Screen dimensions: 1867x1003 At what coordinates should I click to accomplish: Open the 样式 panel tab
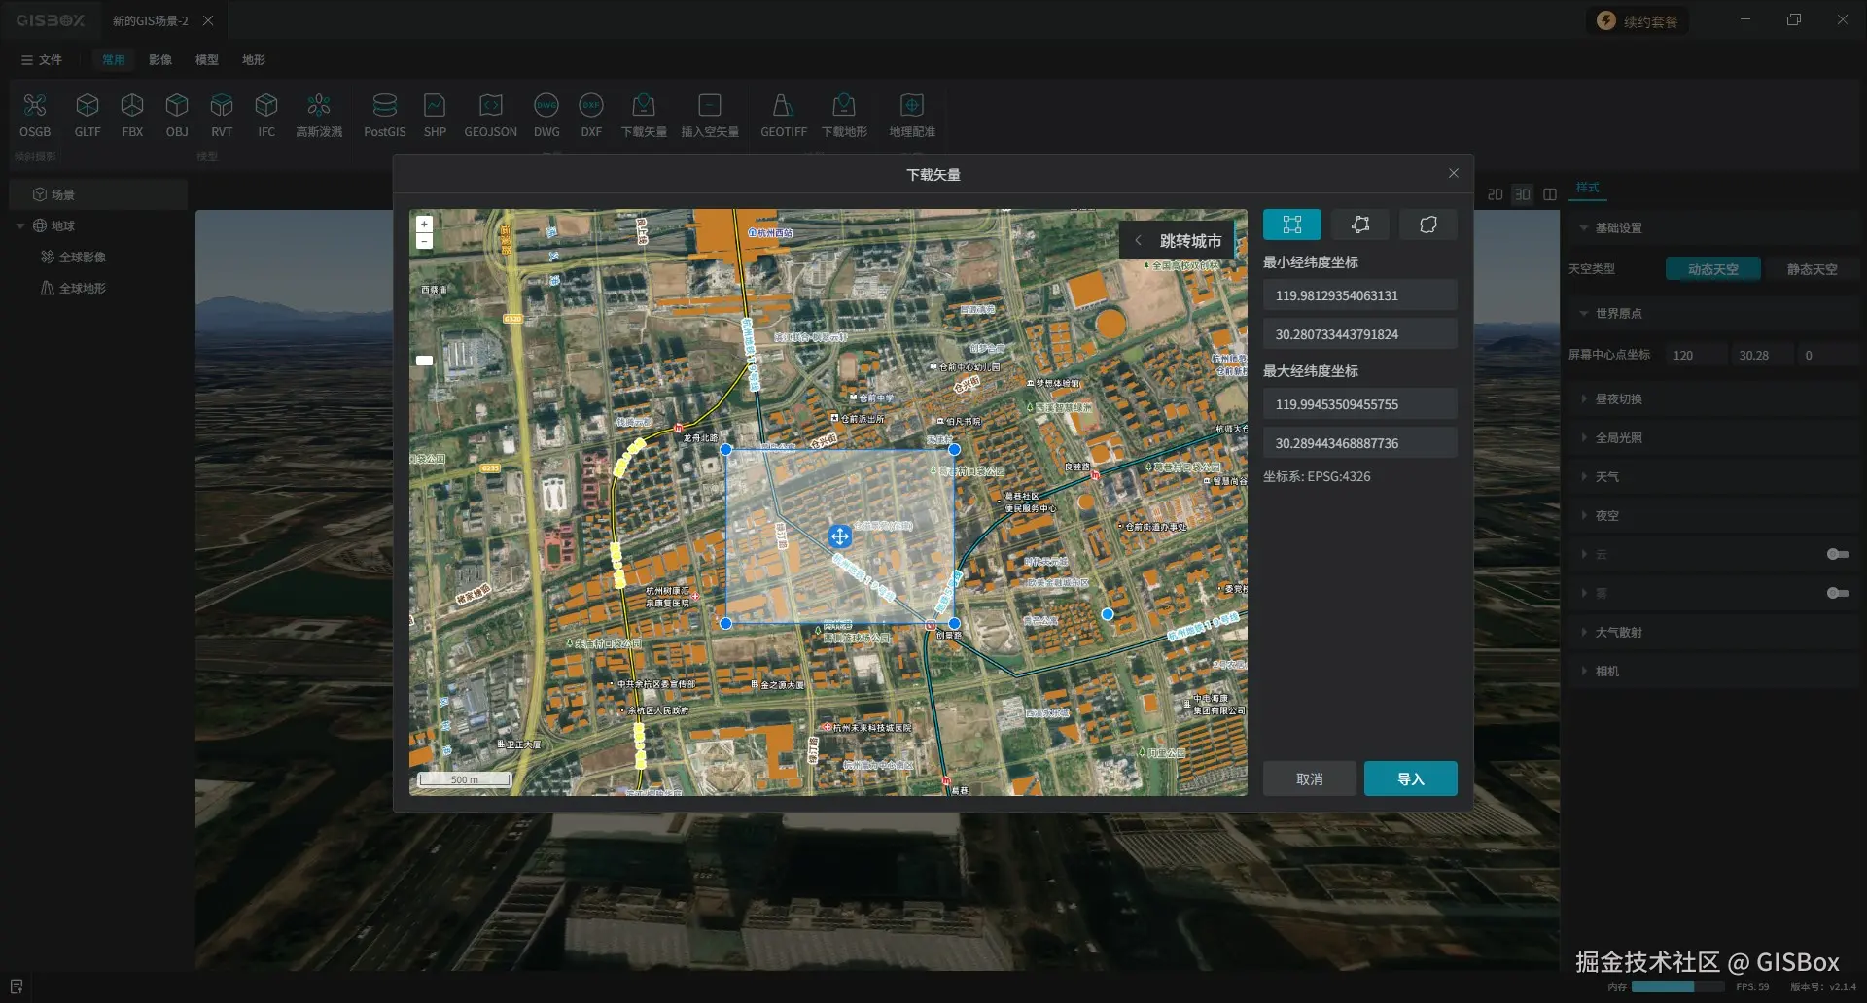click(x=1588, y=188)
